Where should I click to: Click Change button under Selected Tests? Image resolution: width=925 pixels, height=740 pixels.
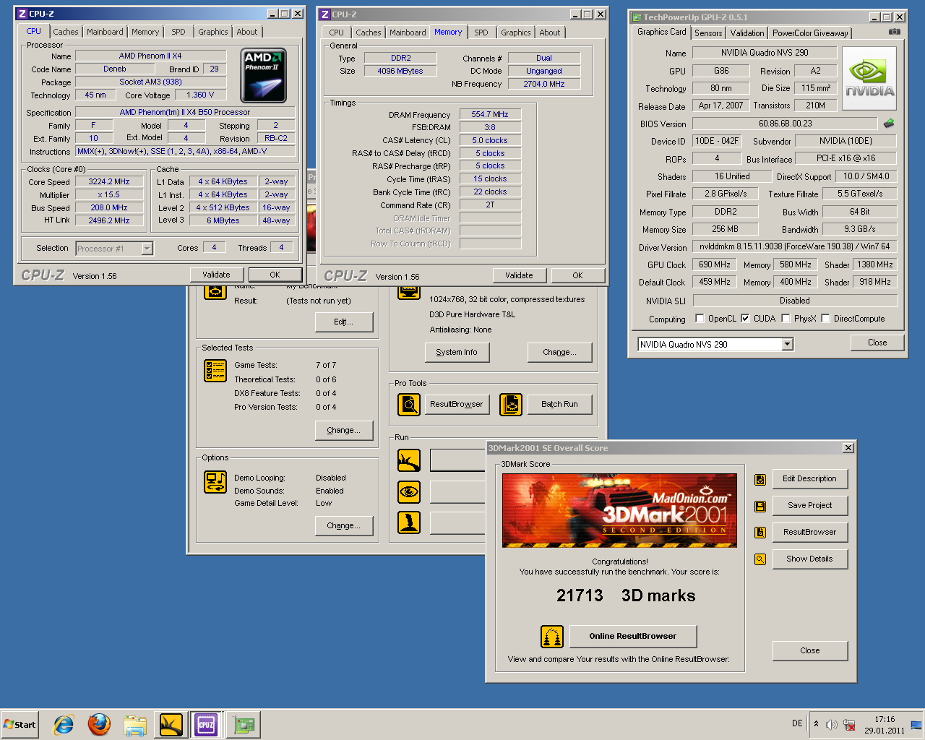tap(344, 431)
